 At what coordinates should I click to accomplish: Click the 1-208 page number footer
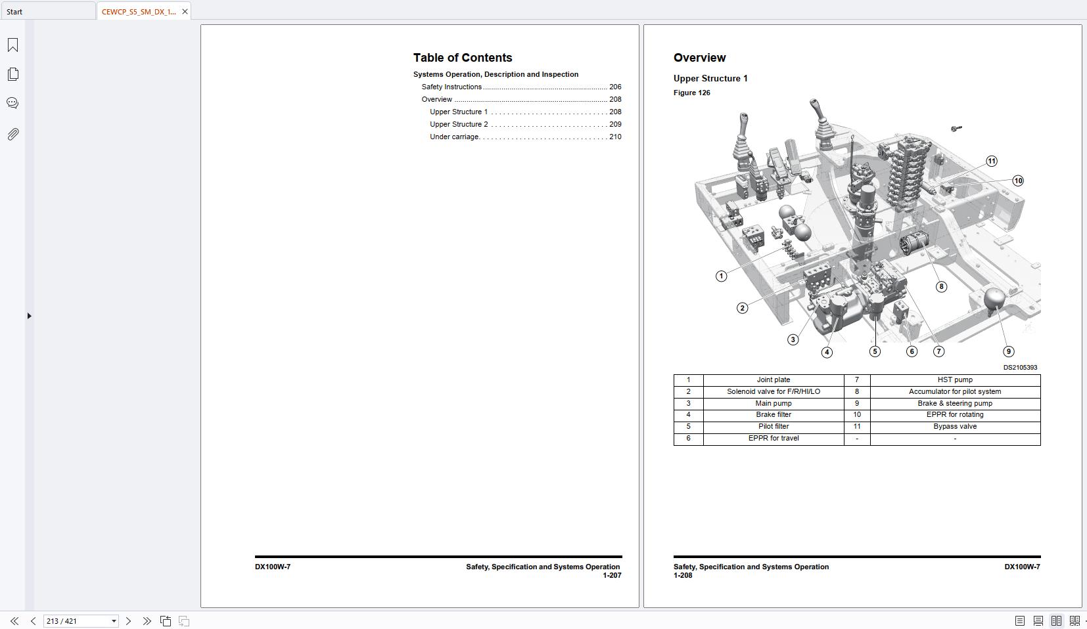(683, 576)
